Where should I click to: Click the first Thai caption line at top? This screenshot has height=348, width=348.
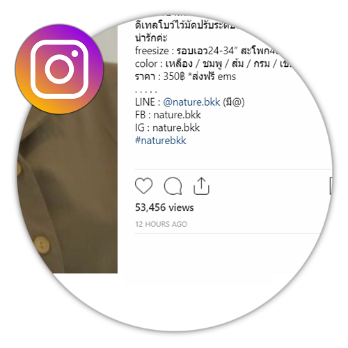[x=186, y=25]
